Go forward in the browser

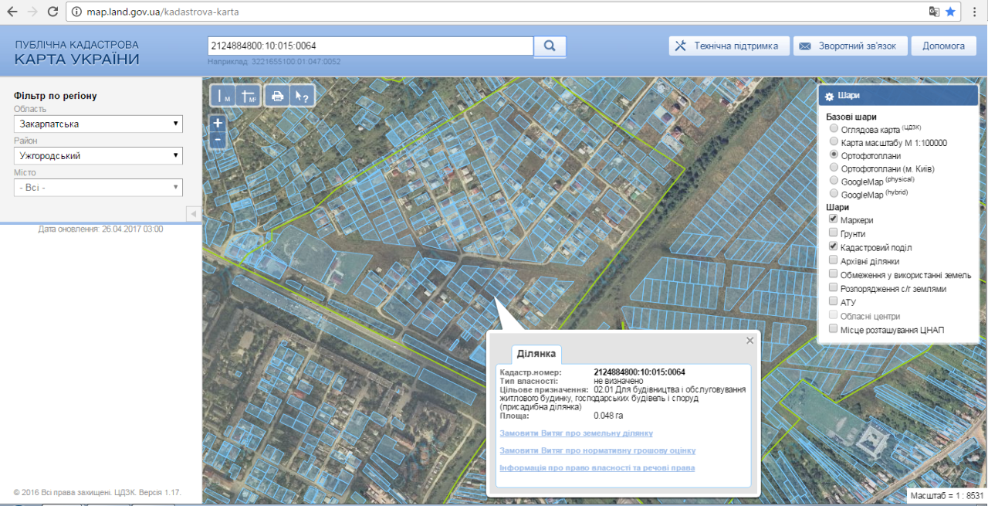[x=32, y=12]
